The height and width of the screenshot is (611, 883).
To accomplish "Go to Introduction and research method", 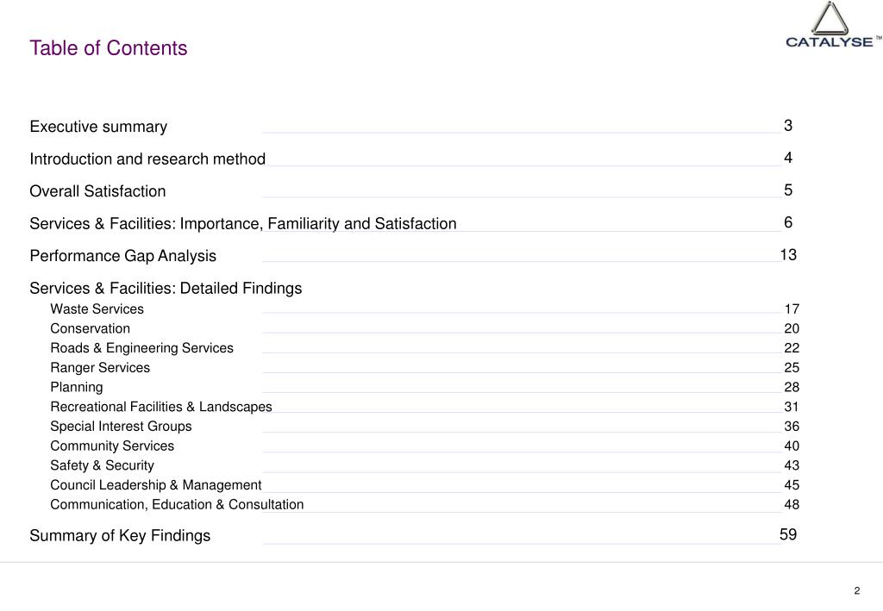I will (147, 159).
